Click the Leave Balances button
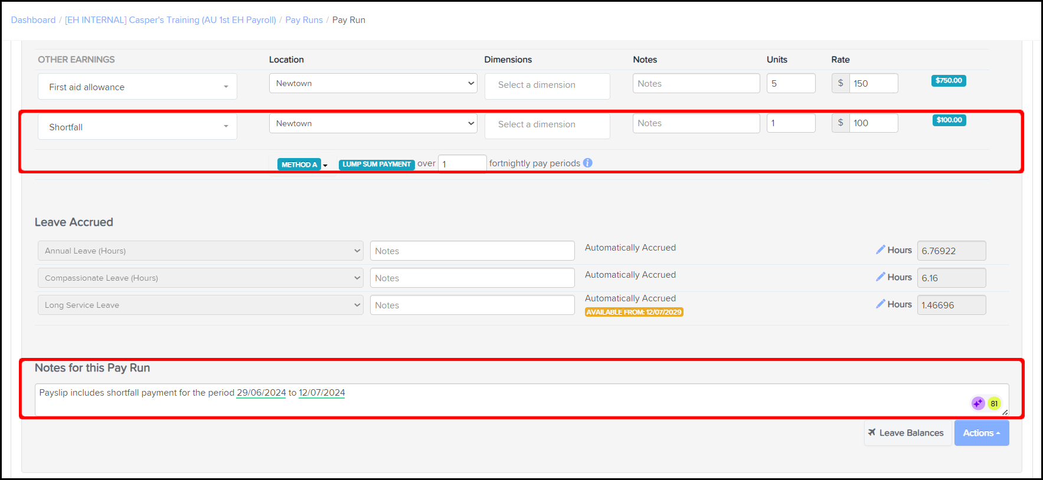1043x480 pixels. (907, 433)
